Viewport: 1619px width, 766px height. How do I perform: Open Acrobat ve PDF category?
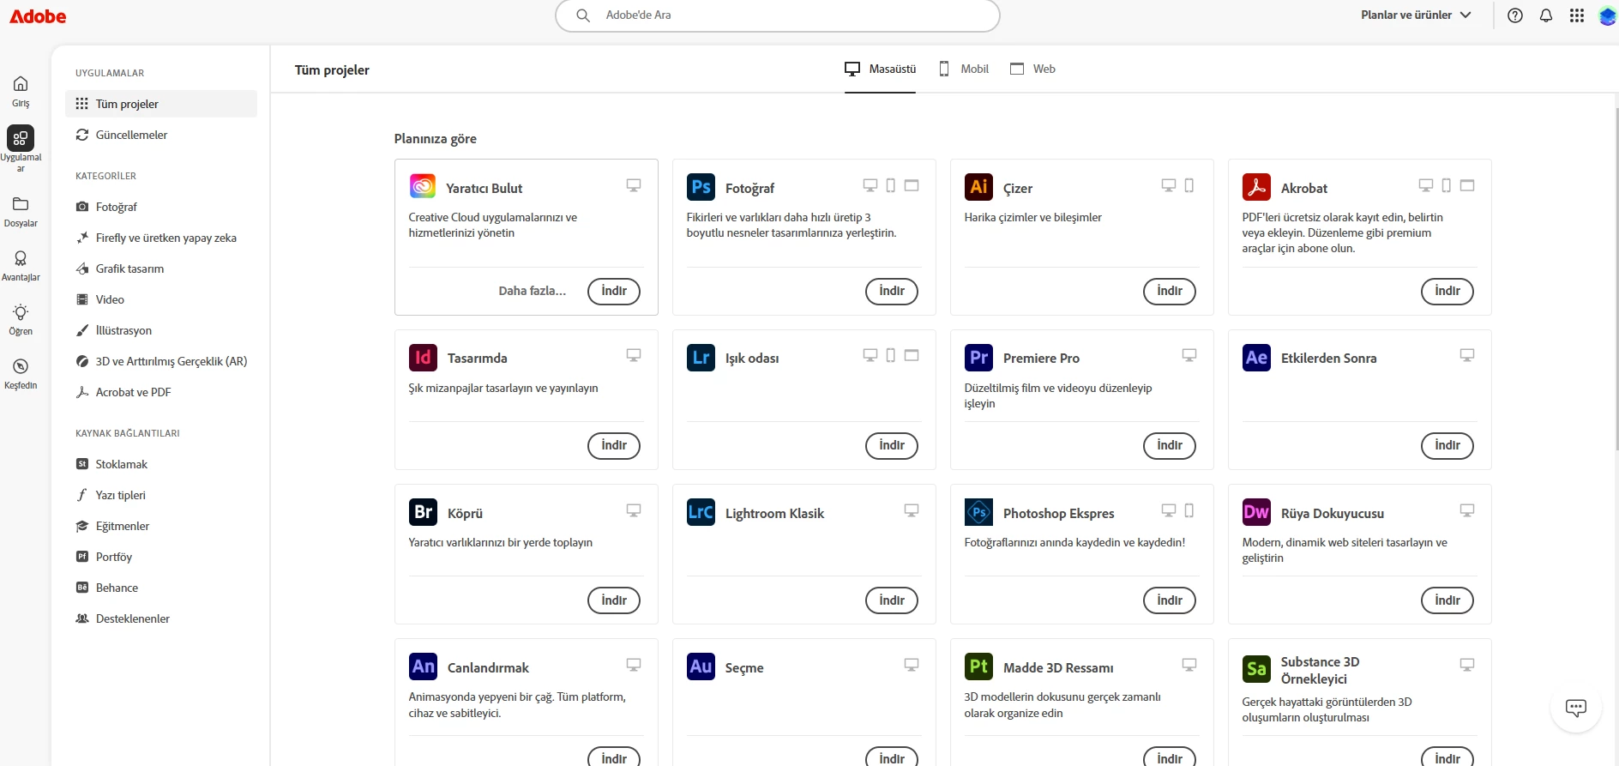pyautogui.click(x=161, y=392)
